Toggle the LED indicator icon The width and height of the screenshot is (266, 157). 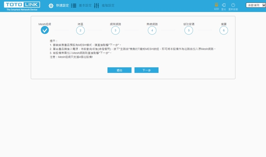coord(216,5)
